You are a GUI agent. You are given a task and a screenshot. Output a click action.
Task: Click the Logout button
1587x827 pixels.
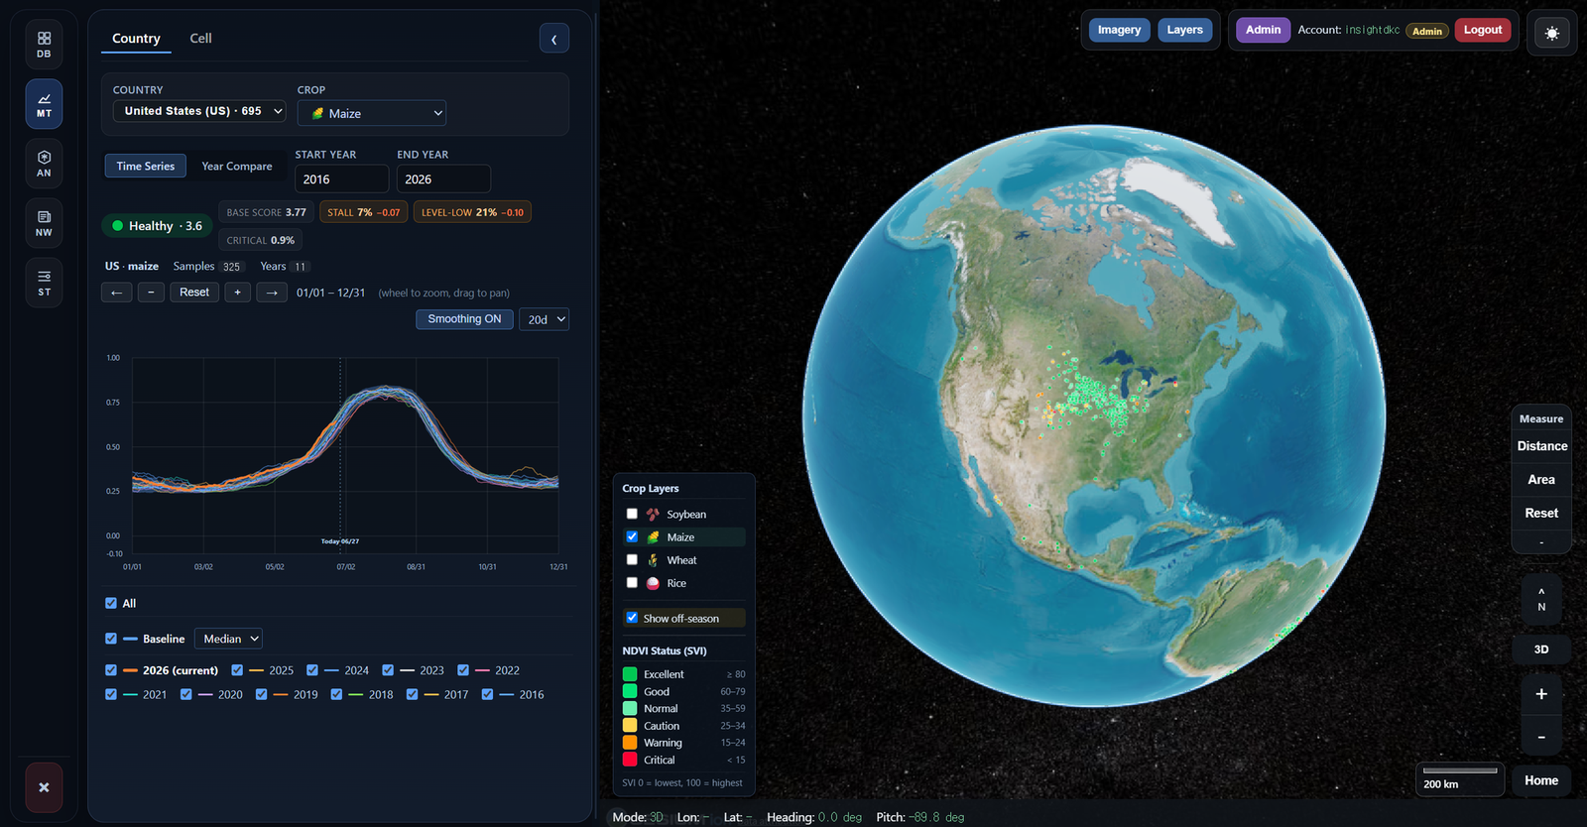click(x=1483, y=30)
